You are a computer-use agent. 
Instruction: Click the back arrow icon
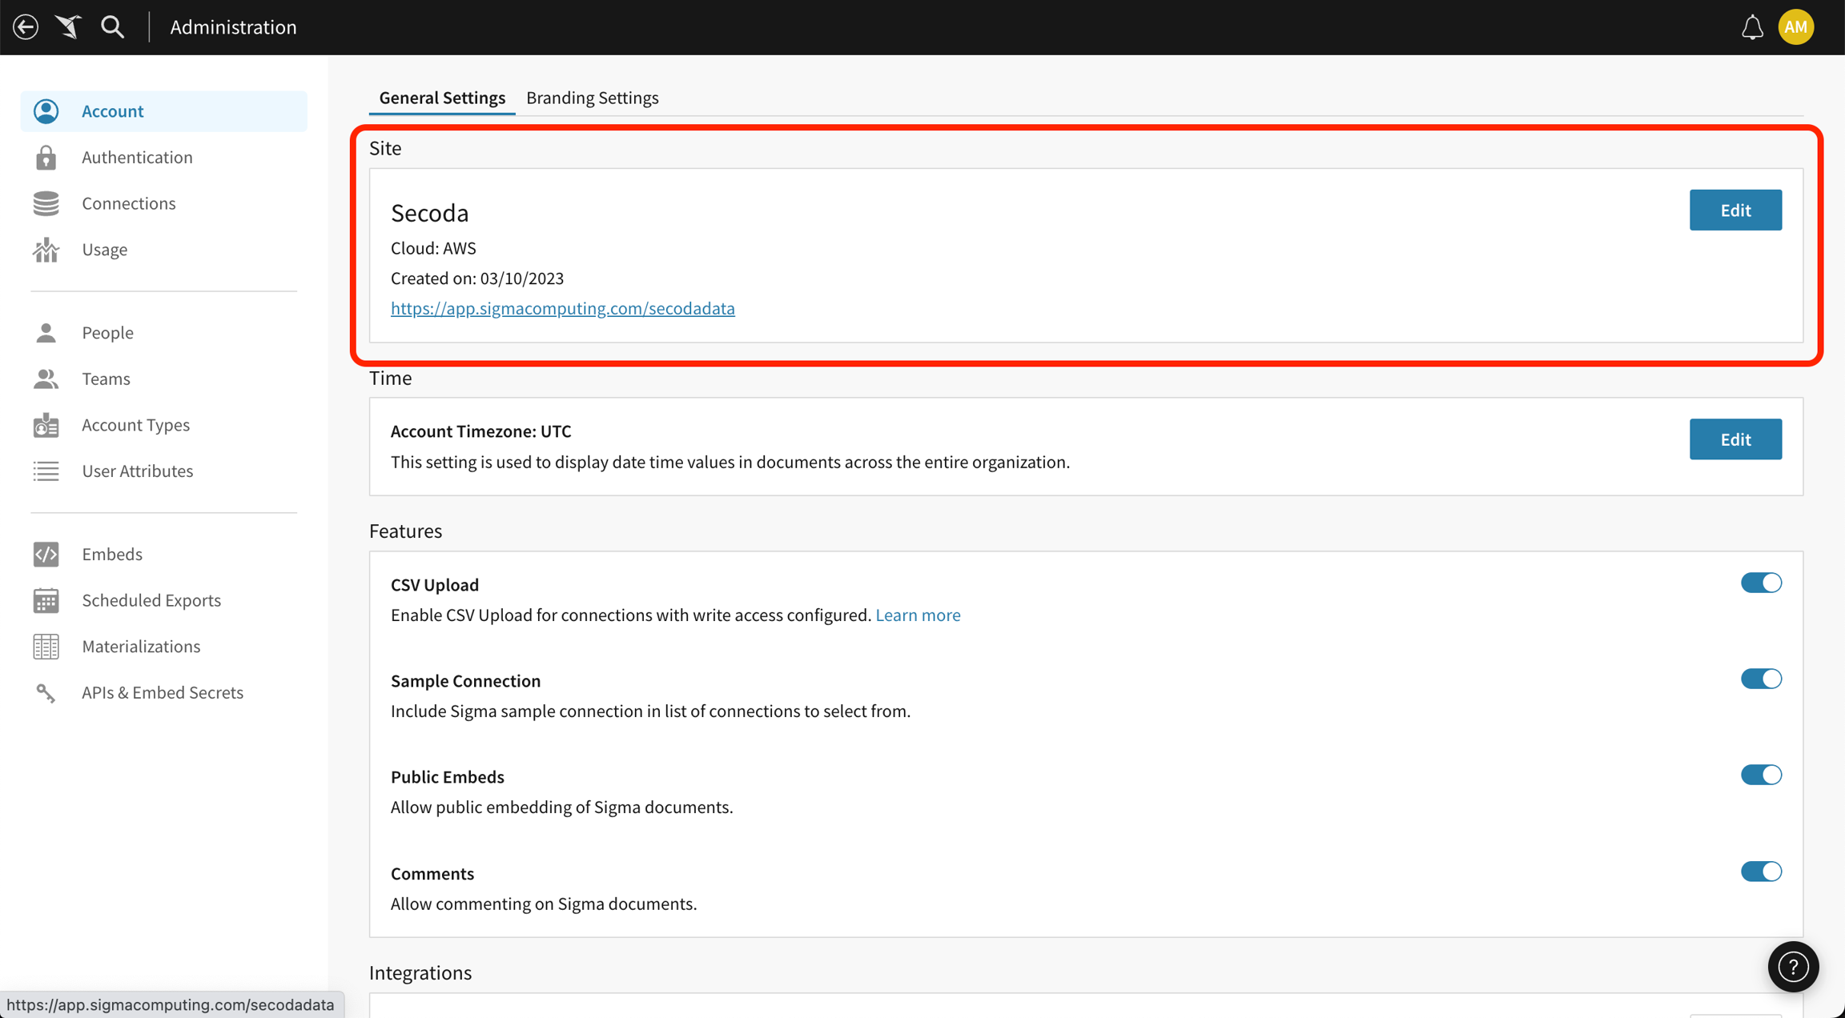coord(26,27)
